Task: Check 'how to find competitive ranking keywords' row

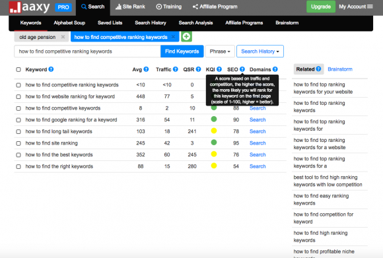Action: pos(18,85)
